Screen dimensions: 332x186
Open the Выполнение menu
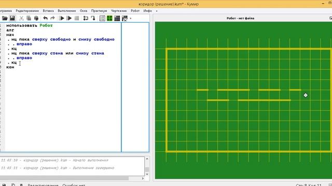click(67, 11)
